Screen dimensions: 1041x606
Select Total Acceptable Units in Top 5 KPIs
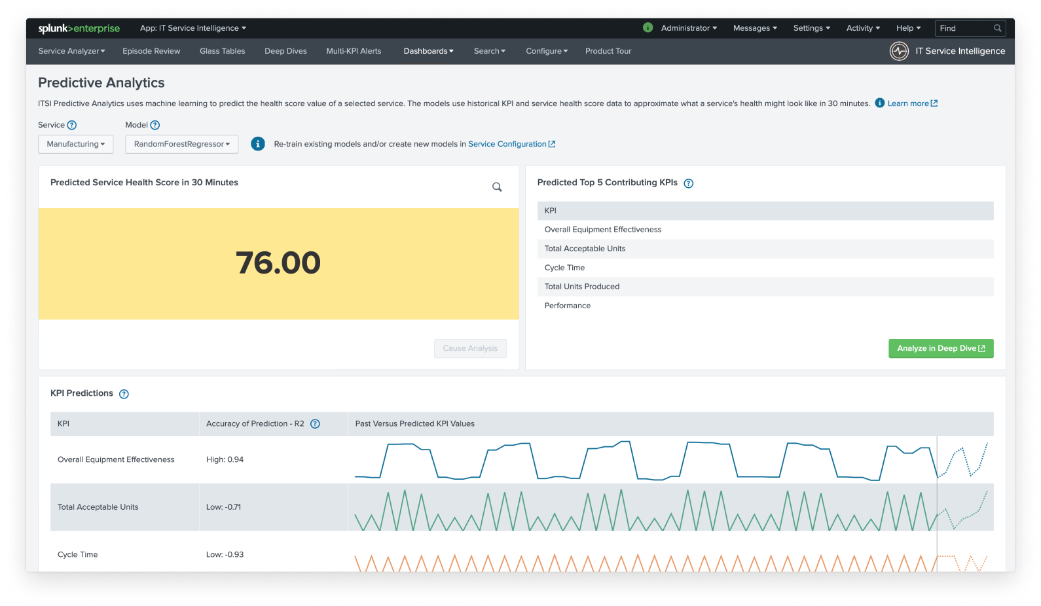point(765,249)
